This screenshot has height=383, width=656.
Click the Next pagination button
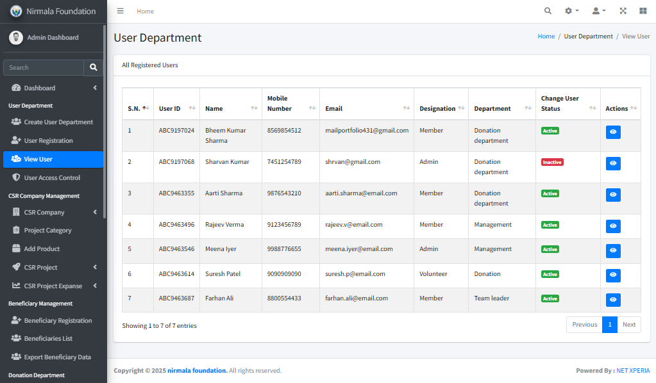point(628,325)
